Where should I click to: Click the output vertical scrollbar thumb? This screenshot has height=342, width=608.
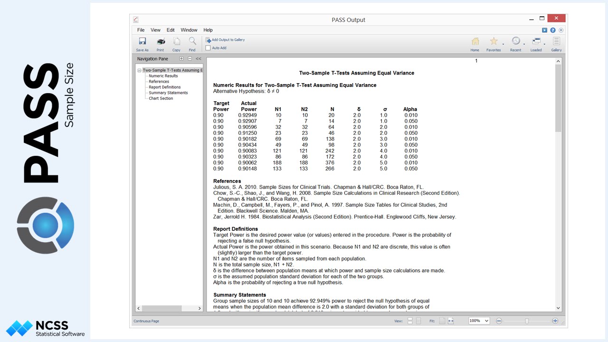[x=558, y=98]
